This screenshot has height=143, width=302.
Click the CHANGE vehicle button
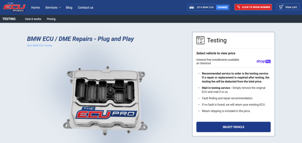click(222, 7)
